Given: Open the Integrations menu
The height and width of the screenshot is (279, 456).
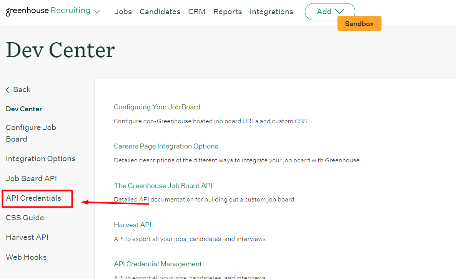Looking at the screenshot, I should pyautogui.click(x=271, y=12).
